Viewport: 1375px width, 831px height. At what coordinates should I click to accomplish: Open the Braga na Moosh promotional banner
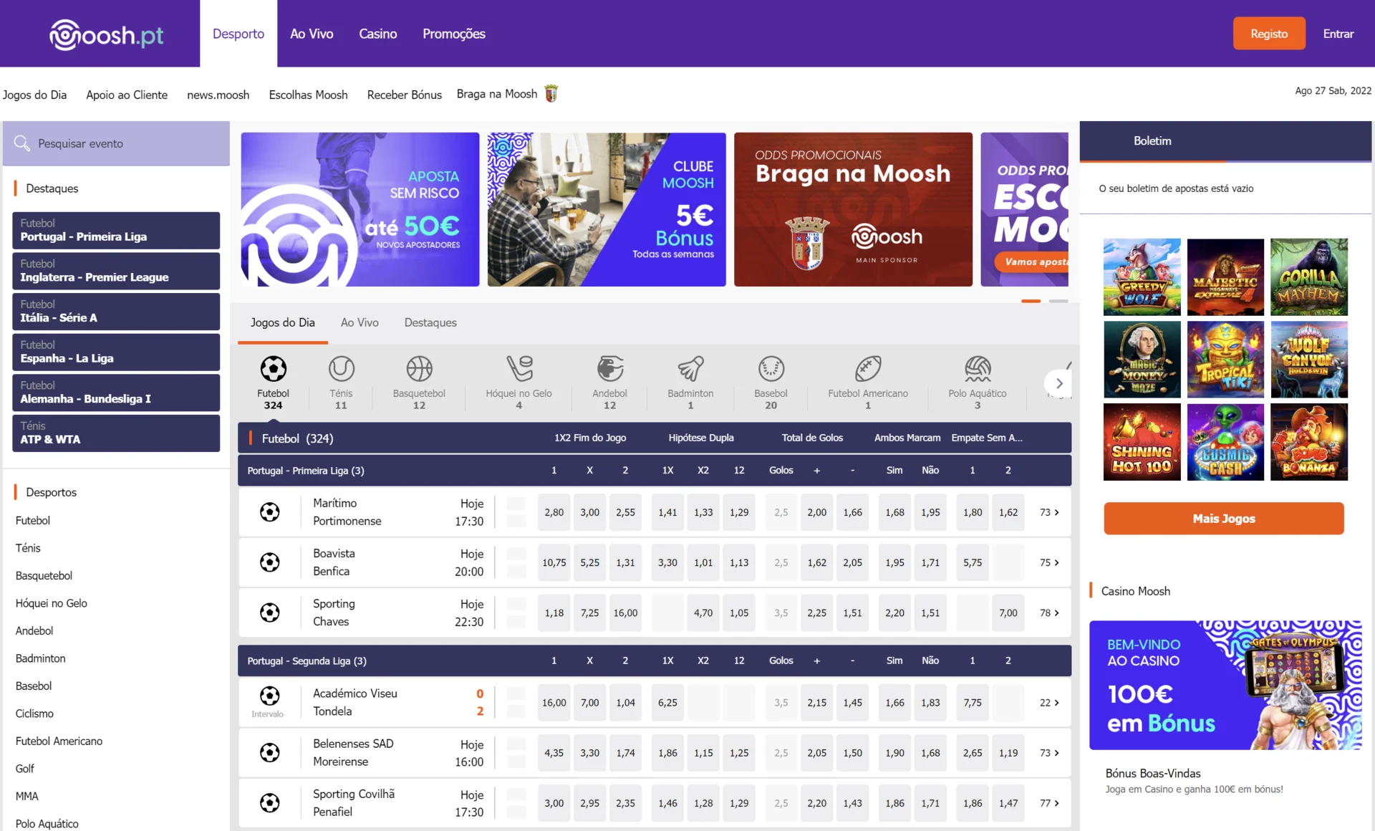click(x=853, y=209)
